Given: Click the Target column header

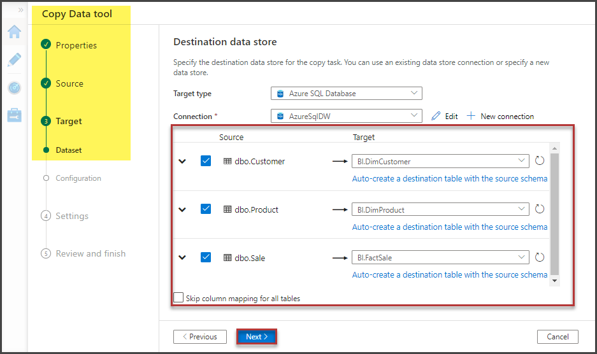Looking at the screenshot, I should click(364, 137).
